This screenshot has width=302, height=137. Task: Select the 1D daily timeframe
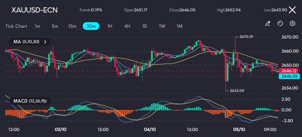(x=145, y=26)
